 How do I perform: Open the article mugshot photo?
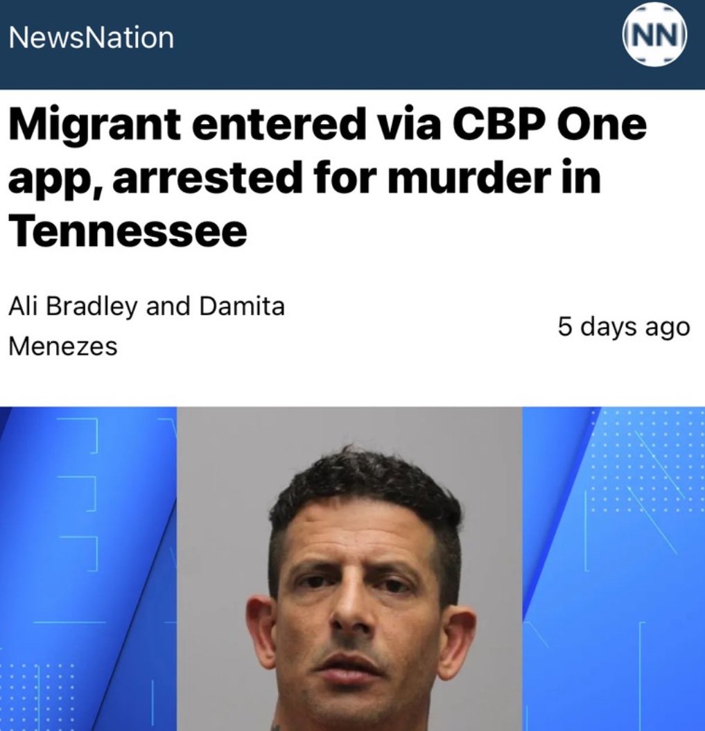click(x=349, y=569)
